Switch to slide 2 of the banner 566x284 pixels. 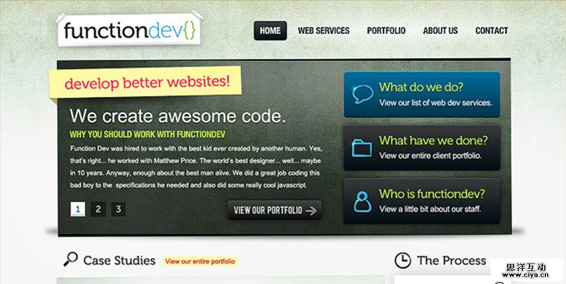(x=98, y=209)
